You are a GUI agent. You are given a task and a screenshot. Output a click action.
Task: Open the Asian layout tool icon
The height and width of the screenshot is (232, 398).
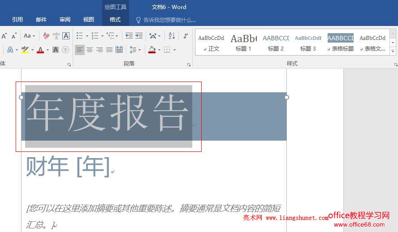coord(153,36)
